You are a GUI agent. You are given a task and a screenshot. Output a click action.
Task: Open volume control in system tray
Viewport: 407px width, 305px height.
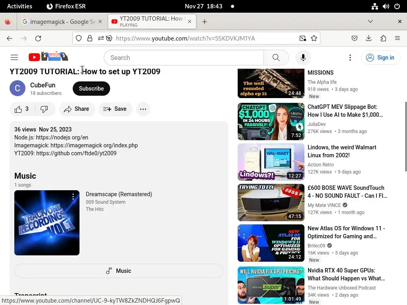click(x=386, y=6)
